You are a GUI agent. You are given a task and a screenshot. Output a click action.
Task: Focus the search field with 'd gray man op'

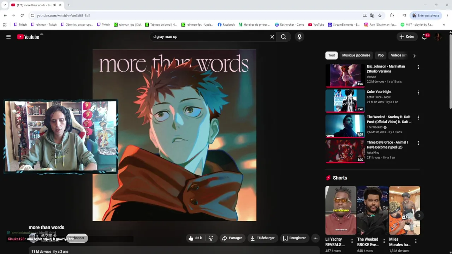(x=210, y=37)
